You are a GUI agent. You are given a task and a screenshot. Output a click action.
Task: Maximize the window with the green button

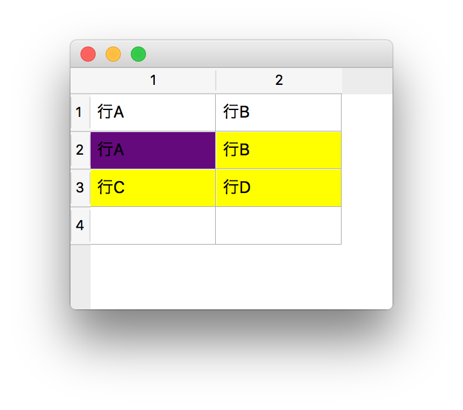click(x=138, y=54)
